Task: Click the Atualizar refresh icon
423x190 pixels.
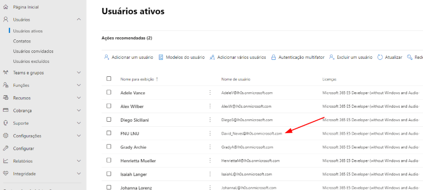Action: point(380,57)
